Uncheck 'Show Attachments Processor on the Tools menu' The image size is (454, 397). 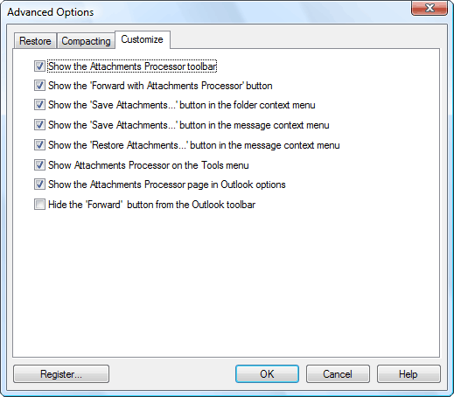click(x=39, y=165)
